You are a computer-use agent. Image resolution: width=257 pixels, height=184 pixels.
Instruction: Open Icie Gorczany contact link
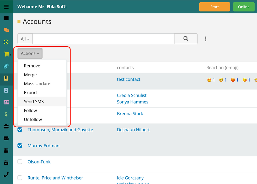(x=130, y=178)
